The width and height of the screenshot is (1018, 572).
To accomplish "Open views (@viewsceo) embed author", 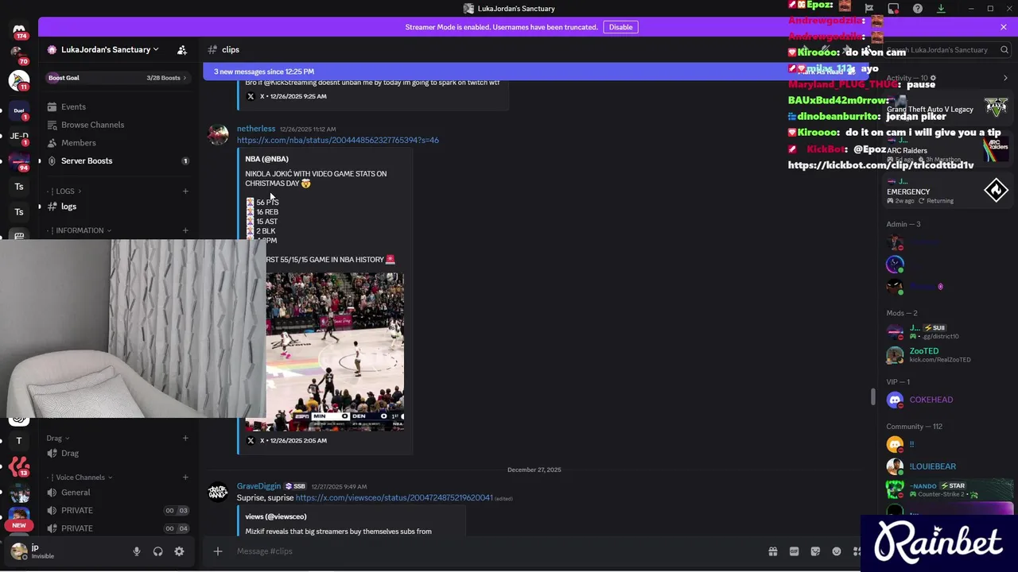I will click(275, 516).
